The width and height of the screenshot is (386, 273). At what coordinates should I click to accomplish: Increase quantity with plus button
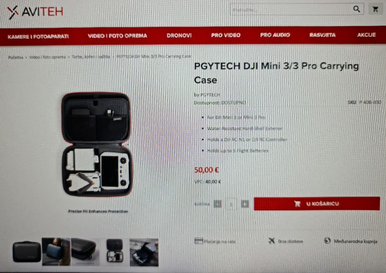[x=245, y=204]
